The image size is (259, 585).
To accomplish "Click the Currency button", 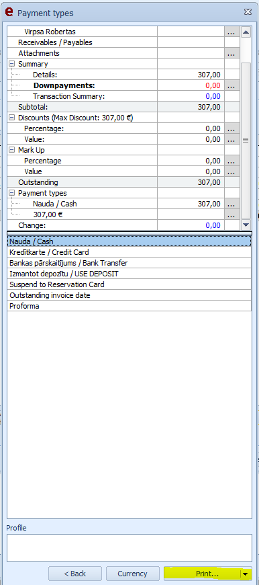I will pyautogui.click(x=132, y=574).
